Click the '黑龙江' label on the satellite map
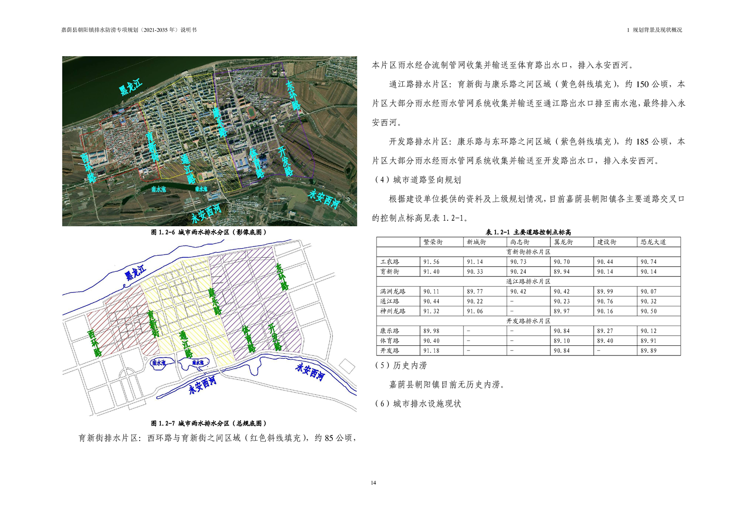 click(x=131, y=87)
